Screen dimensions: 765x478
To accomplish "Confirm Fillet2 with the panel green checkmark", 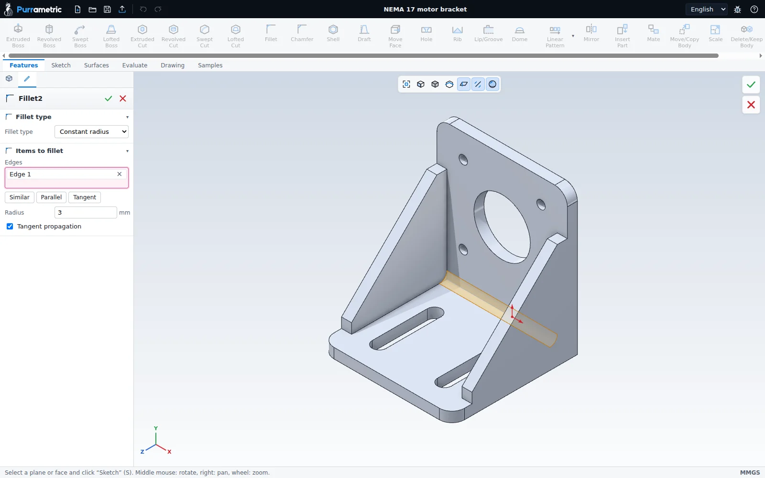I will click(x=109, y=98).
